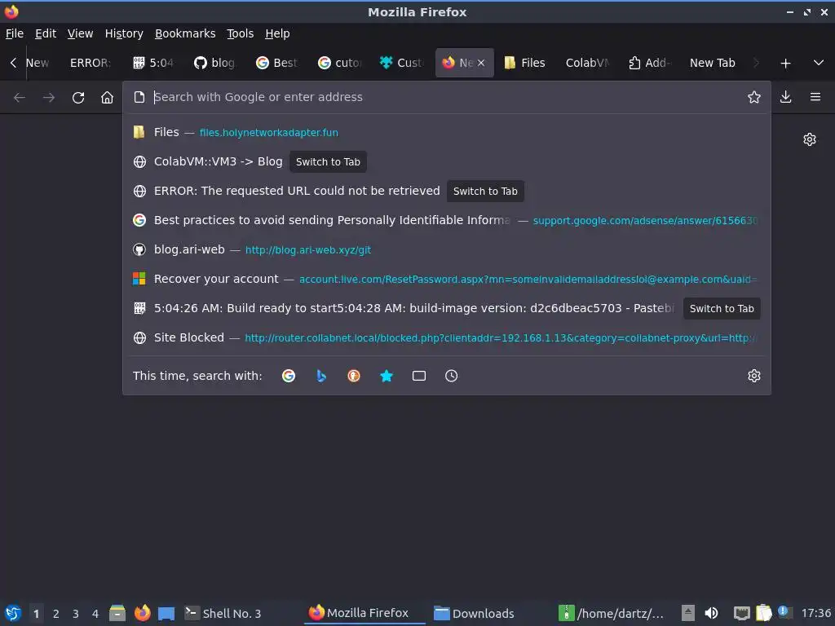Open Best practices support.google.com suggestion
Viewport: 835px width, 626px height.
[446, 220]
